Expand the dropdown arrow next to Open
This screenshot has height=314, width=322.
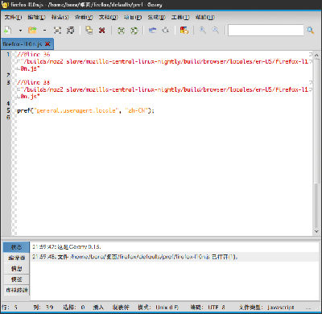click(x=44, y=31)
